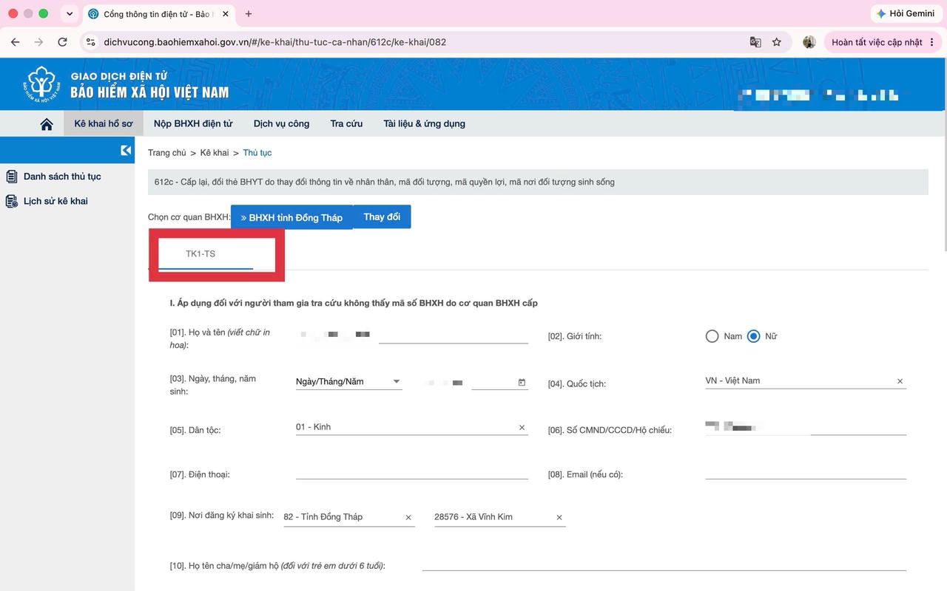The height and width of the screenshot is (591, 947).
Task: Focus the Điện thoại input field
Action: click(412, 473)
